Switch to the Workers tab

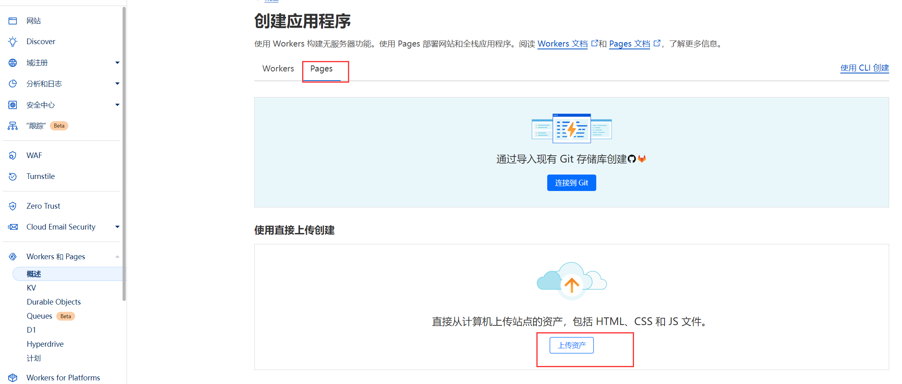tap(278, 69)
